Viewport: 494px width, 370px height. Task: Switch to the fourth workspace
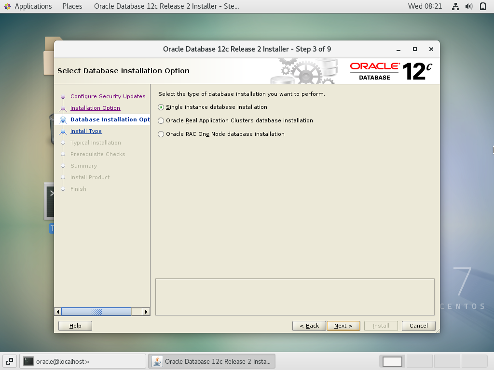475,361
